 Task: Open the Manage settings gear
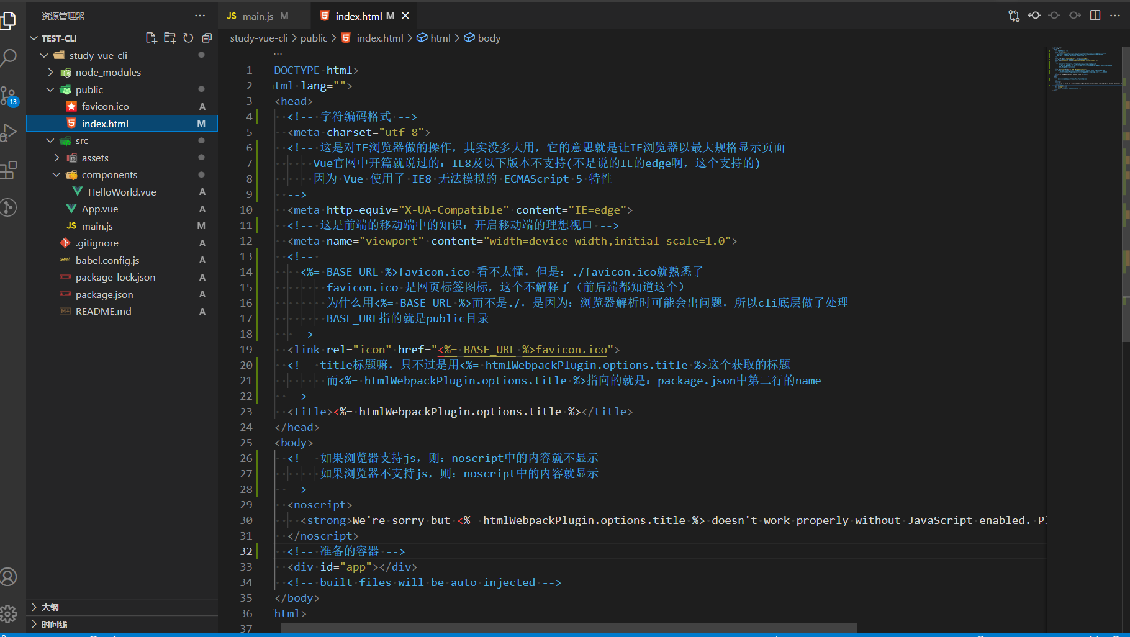point(7,614)
